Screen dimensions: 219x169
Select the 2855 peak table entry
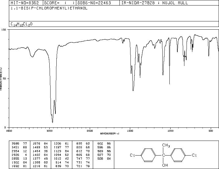pyautogui.click(x=19, y=159)
